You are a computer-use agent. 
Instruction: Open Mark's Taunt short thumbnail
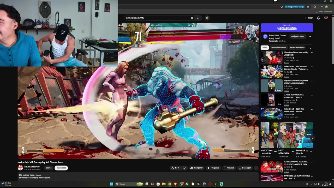pyautogui.click(x=269, y=135)
